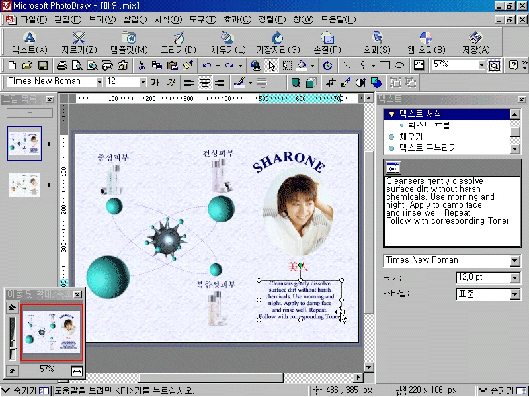Click the 3-D effect icon

pos(311,82)
